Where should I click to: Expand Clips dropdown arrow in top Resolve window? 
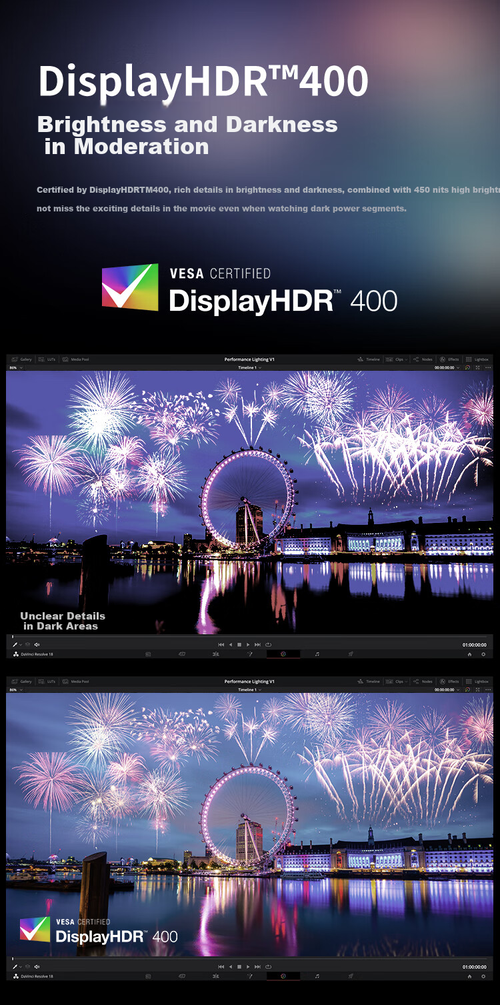pos(406,359)
